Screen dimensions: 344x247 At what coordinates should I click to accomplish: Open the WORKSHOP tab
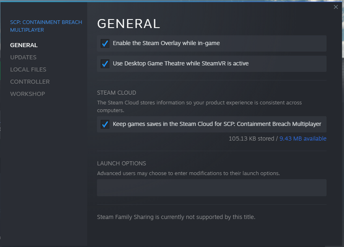28,94
